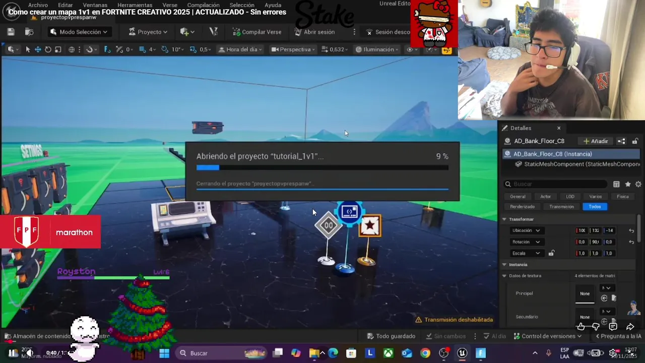
Task: Select the Transmisión filter tab
Action: click(561, 207)
